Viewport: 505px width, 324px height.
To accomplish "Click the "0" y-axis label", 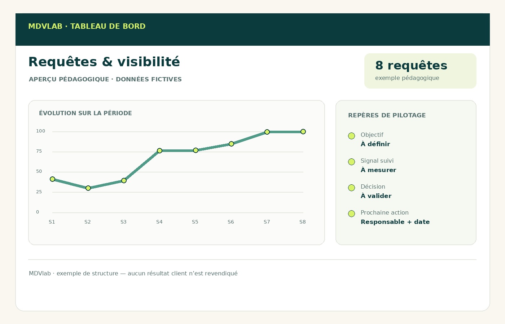I will (38, 212).
